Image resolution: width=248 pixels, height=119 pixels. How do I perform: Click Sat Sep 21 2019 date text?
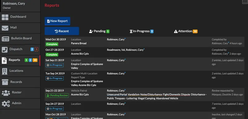(55, 60)
